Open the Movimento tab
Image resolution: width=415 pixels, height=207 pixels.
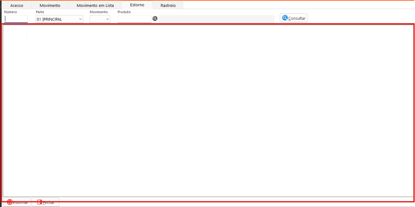pyautogui.click(x=50, y=5)
